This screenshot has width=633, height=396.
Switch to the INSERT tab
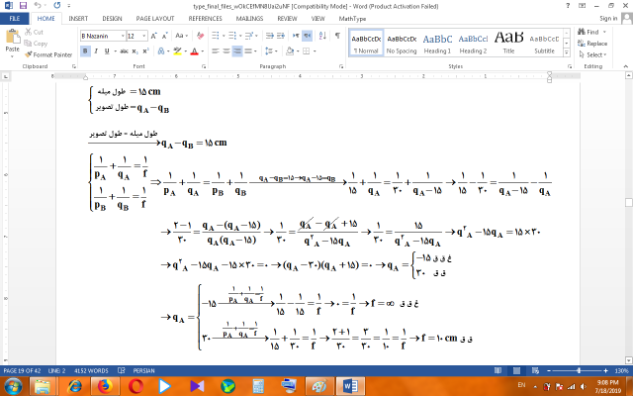[x=78, y=19]
